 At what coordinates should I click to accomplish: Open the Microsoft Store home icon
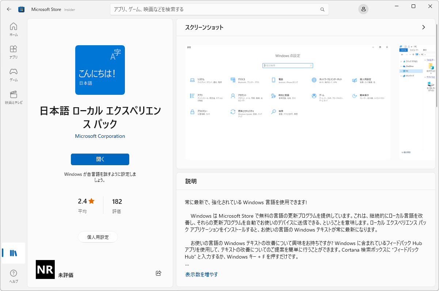point(21,9)
